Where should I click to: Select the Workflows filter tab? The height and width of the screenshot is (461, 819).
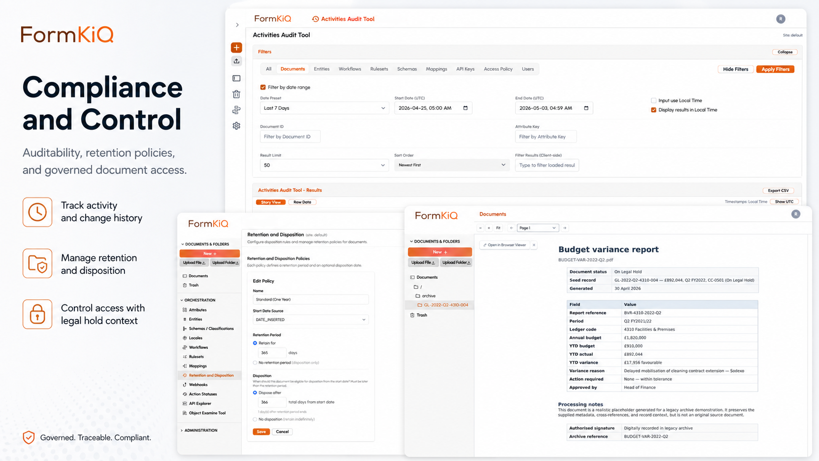click(350, 69)
